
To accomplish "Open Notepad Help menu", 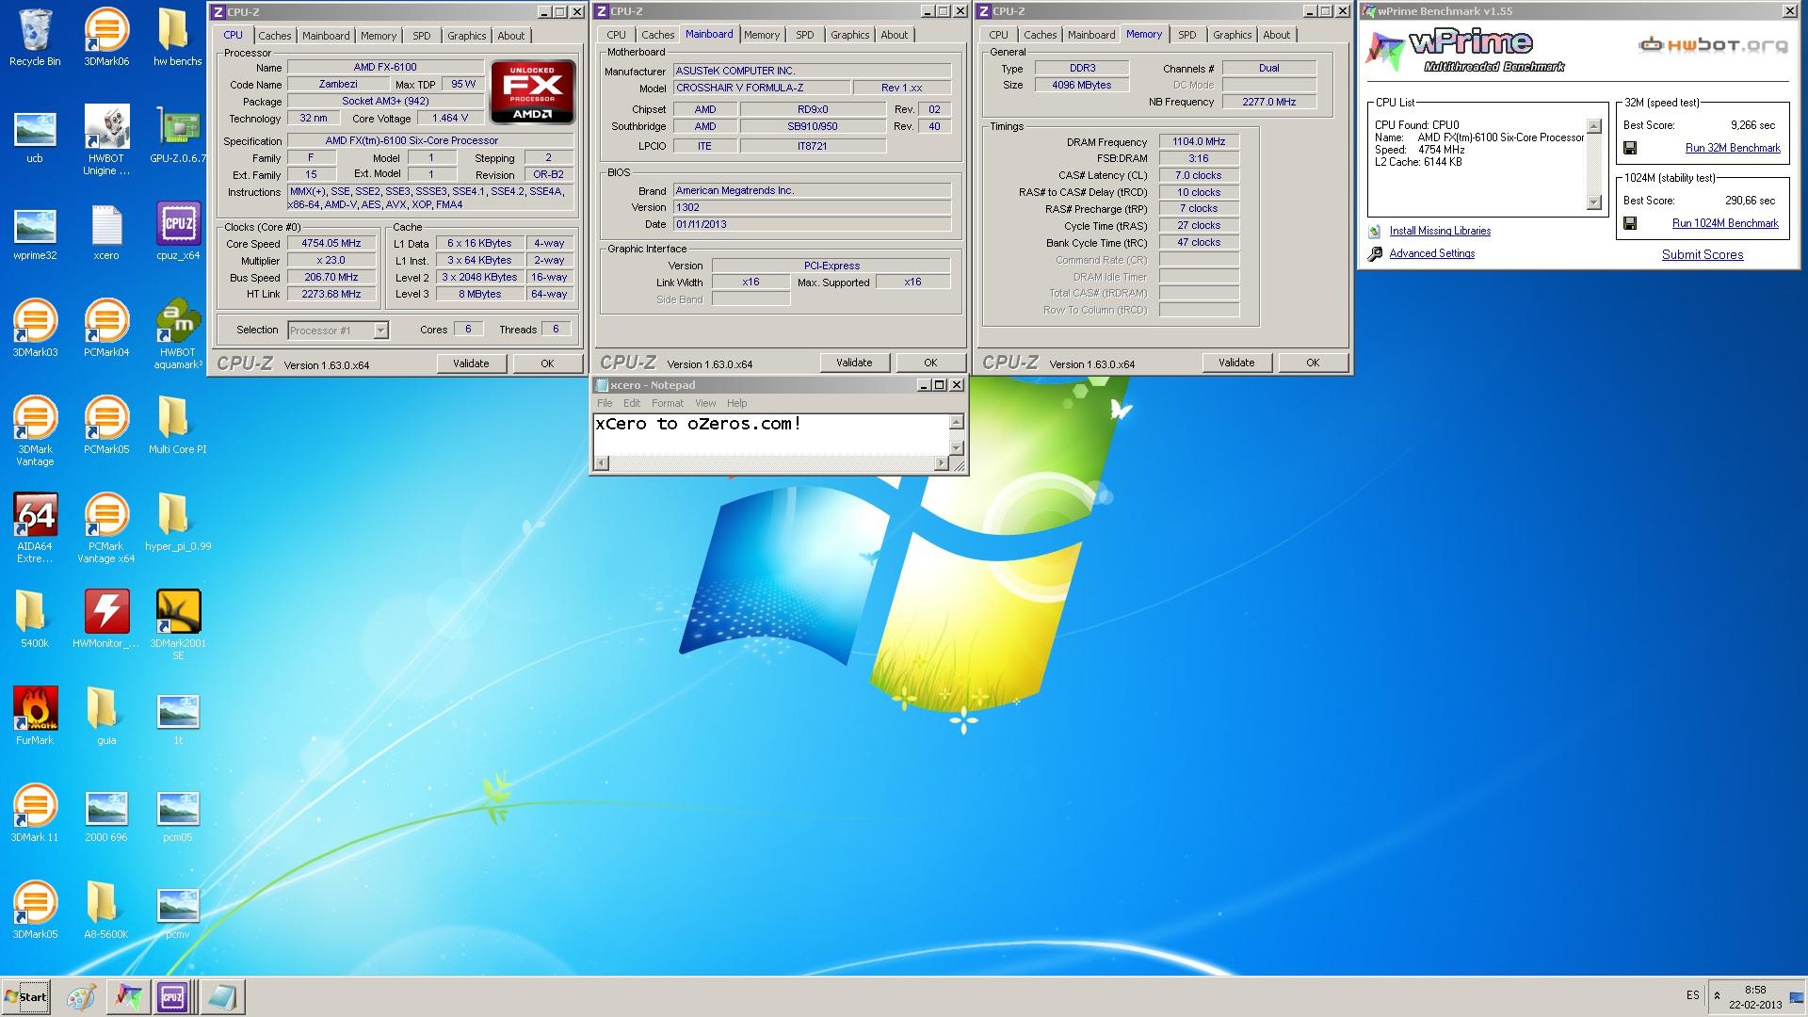I will [736, 403].
